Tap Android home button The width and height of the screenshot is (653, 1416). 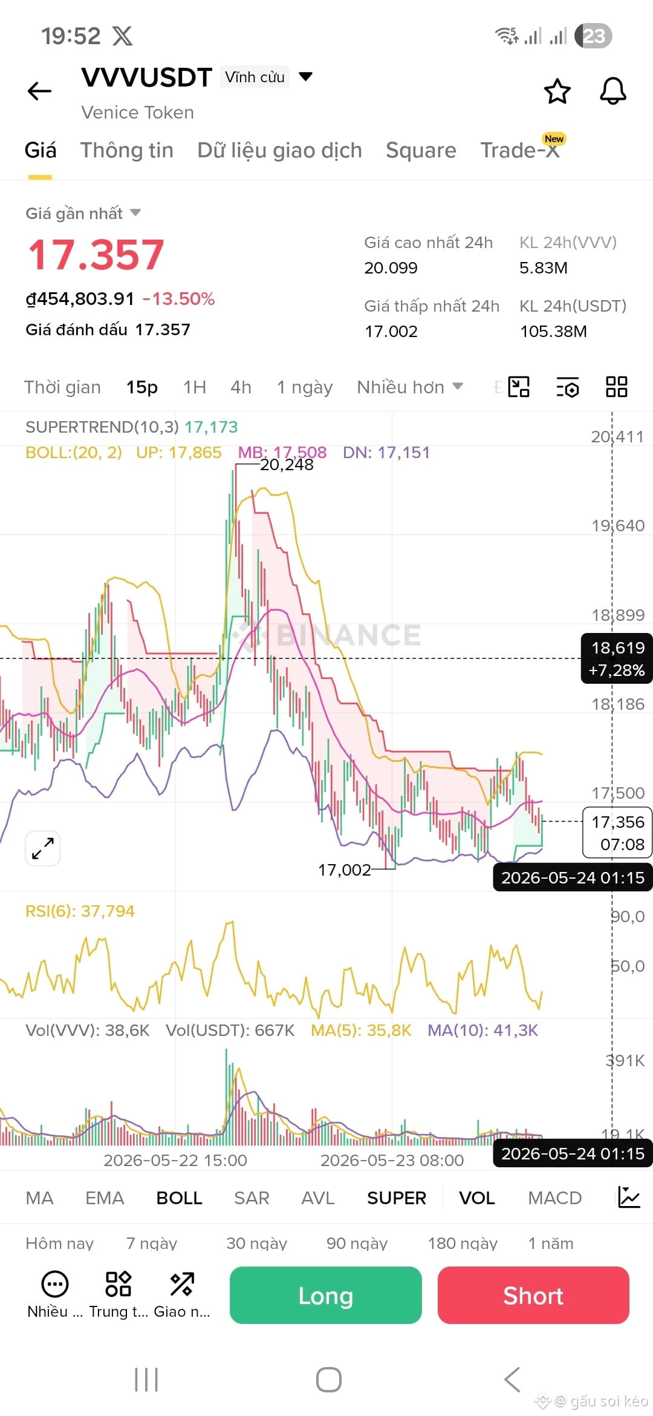(x=329, y=1380)
